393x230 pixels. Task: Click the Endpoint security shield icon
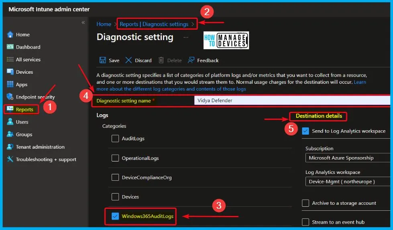click(10, 97)
